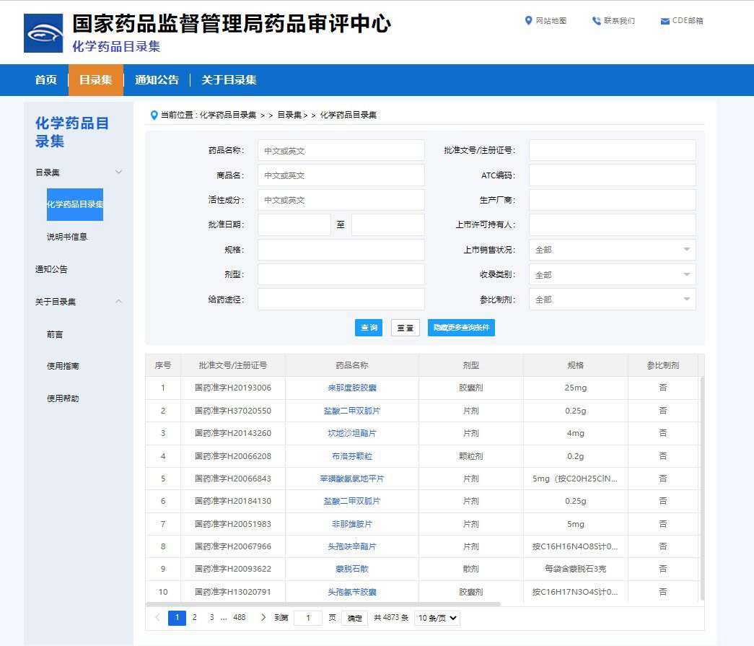754x646 pixels.
Task: Open 前言 in sidebar
Action: pos(55,334)
